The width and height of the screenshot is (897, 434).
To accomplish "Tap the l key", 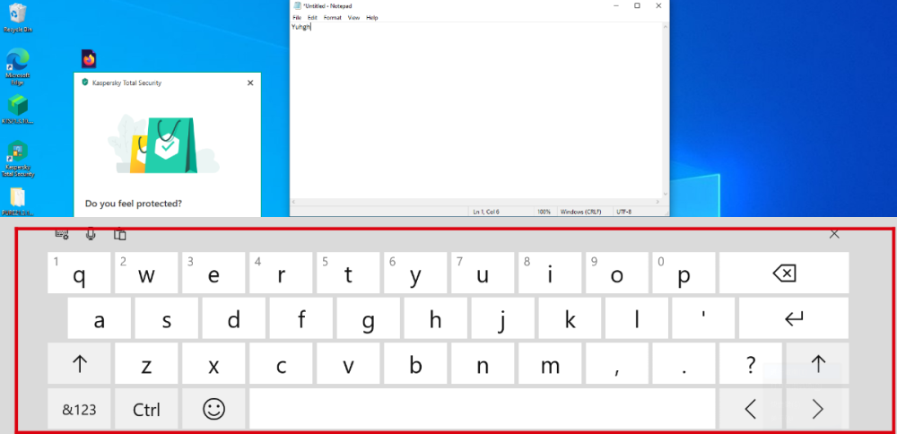I will click(637, 318).
